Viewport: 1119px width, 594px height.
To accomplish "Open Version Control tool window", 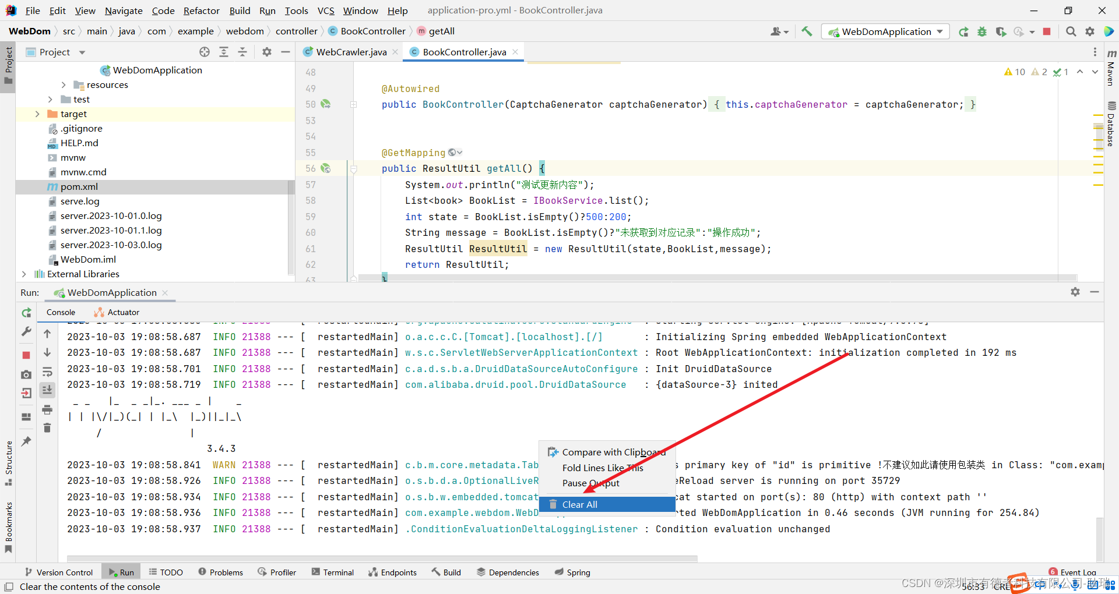I will pyautogui.click(x=59, y=572).
